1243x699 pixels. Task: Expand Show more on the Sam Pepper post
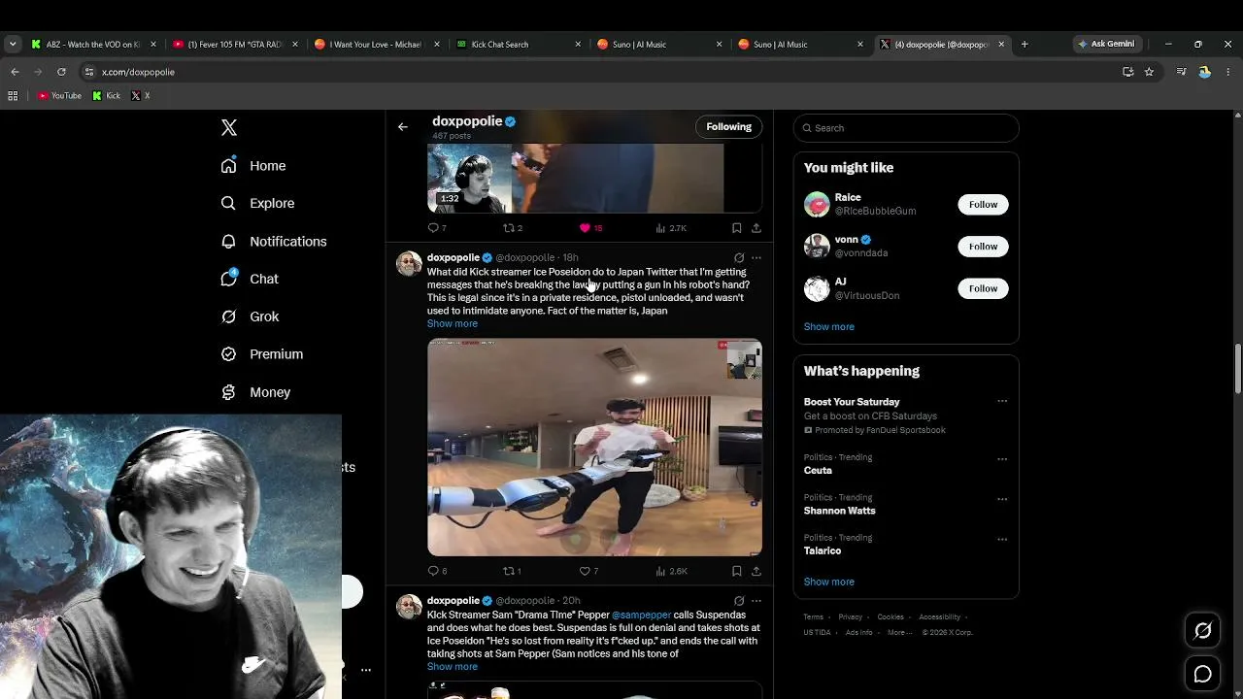(453, 666)
